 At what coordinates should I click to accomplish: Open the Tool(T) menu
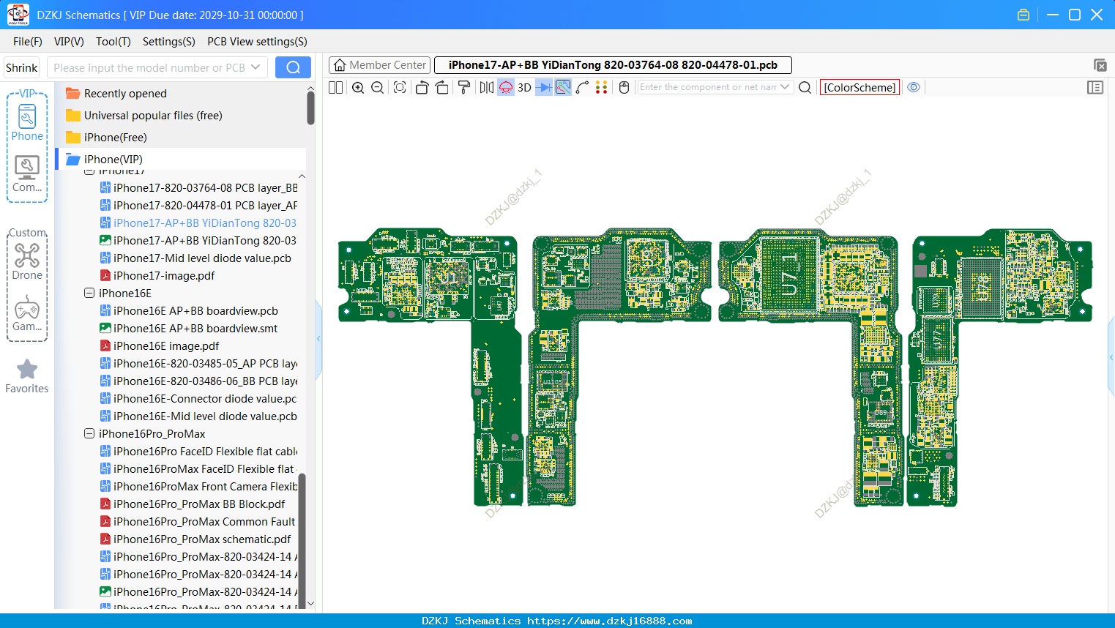113,42
